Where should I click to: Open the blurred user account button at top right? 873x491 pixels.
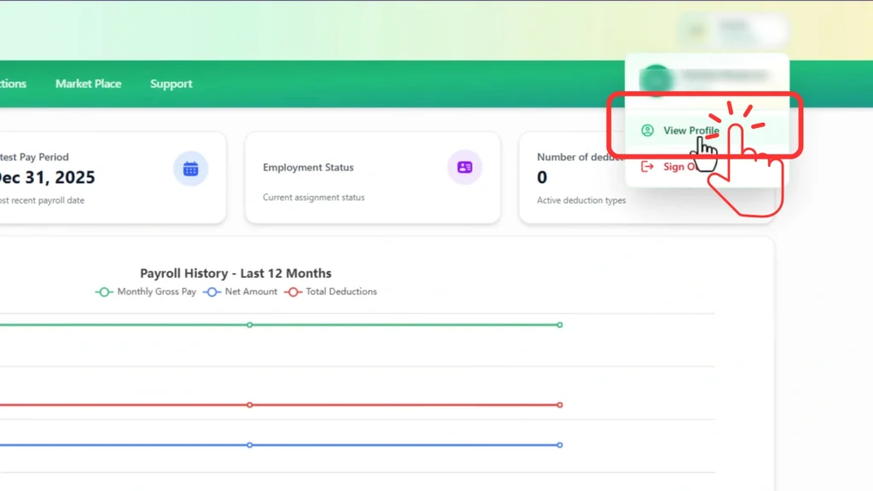(x=732, y=30)
